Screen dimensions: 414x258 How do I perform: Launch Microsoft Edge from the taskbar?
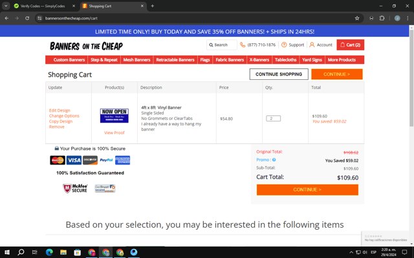coord(49,252)
